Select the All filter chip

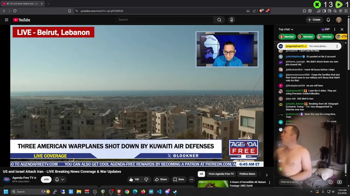point(201,174)
